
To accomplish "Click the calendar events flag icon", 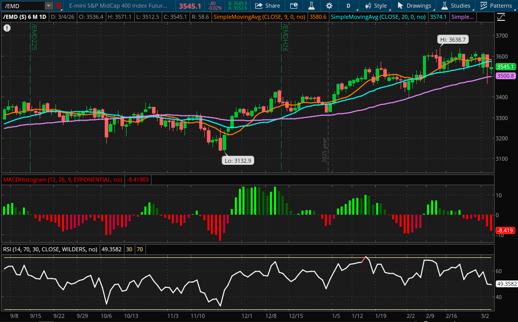I will coord(294,6).
